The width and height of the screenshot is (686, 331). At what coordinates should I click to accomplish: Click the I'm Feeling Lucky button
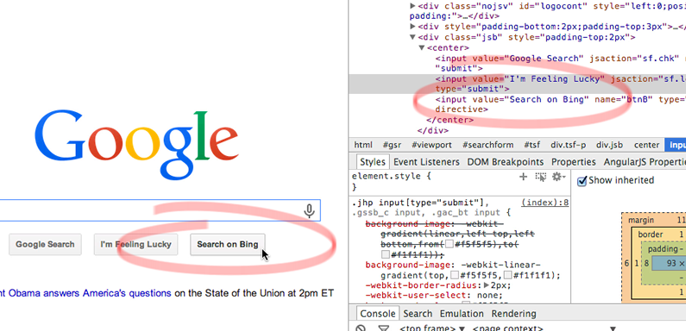click(135, 245)
